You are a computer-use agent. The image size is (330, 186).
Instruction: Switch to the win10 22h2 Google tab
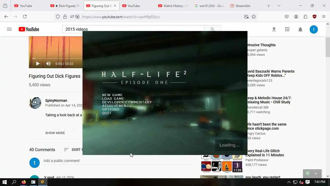(209, 6)
